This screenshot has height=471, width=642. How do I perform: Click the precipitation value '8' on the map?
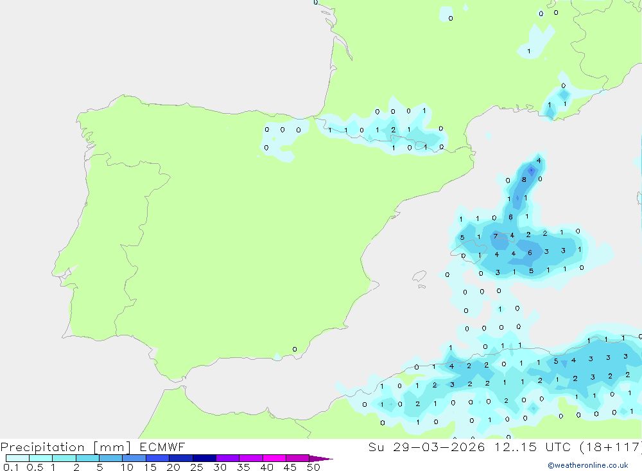pos(524,179)
